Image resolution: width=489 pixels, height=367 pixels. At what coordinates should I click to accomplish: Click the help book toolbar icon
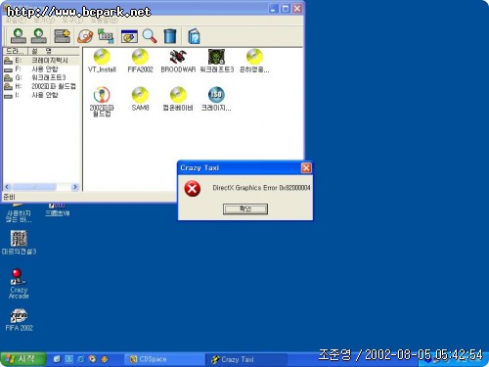click(x=194, y=36)
